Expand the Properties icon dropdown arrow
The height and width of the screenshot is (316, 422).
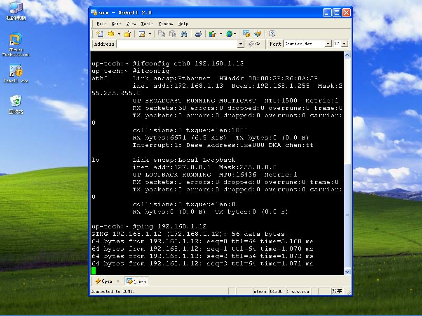(150, 34)
